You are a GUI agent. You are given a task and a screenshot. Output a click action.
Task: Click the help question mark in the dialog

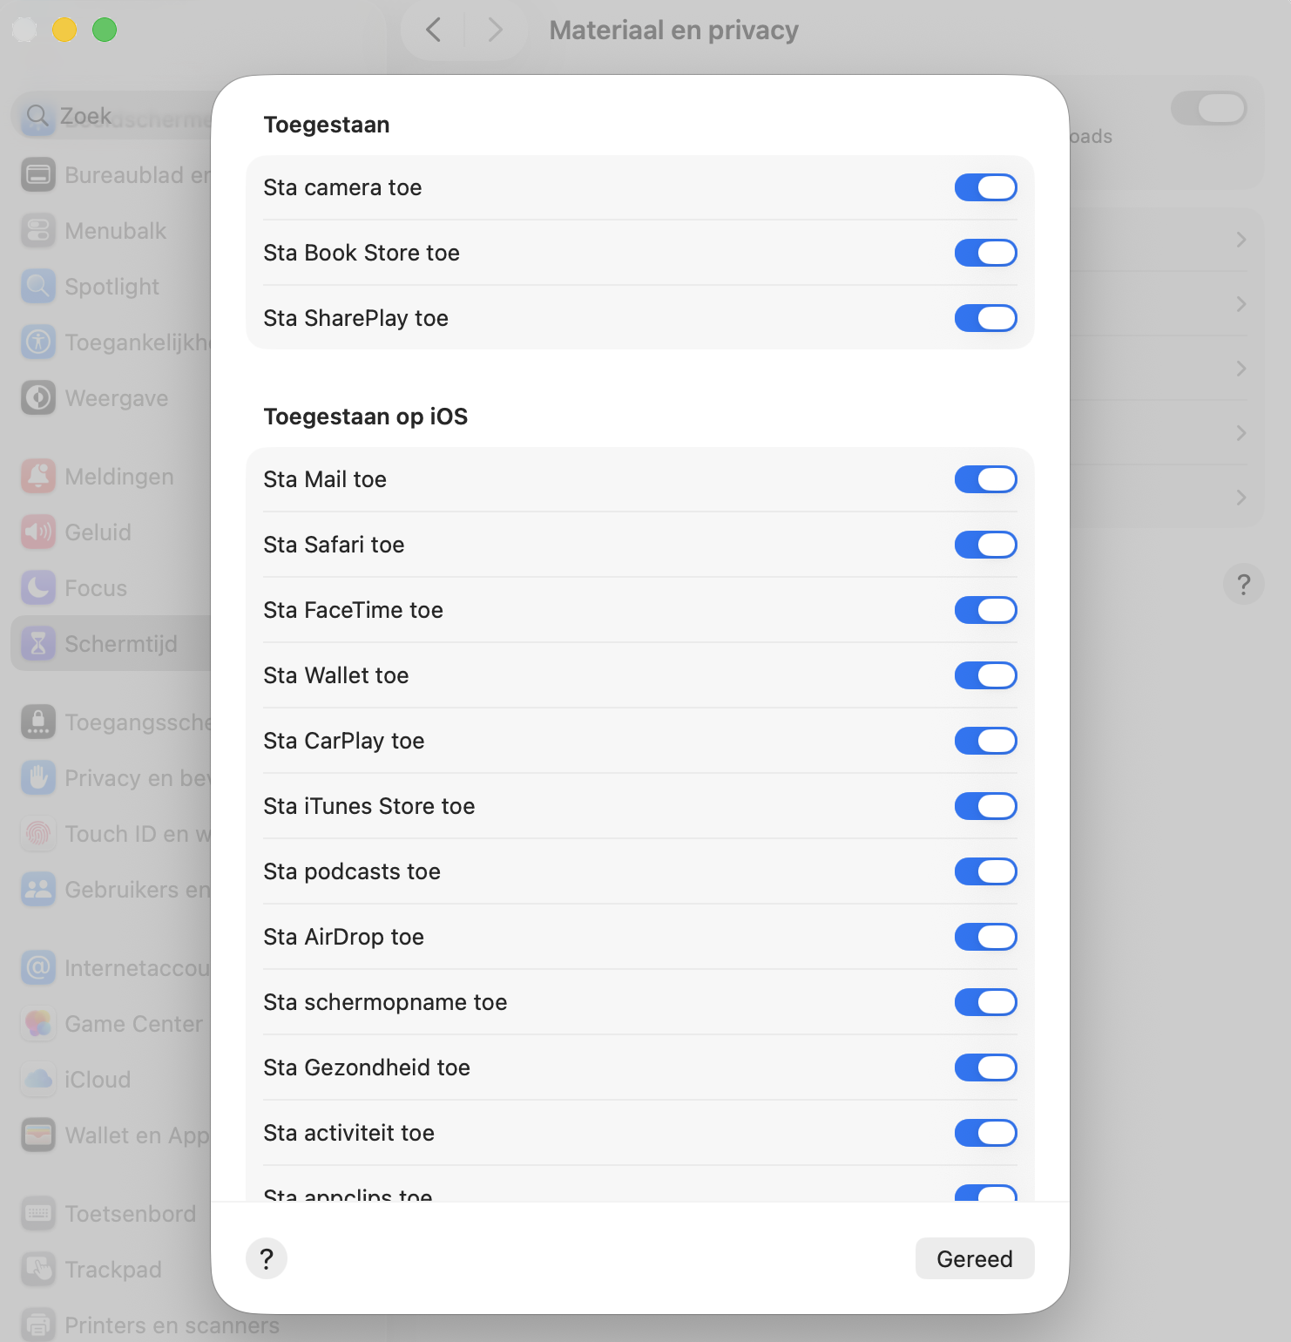(x=267, y=1258)
